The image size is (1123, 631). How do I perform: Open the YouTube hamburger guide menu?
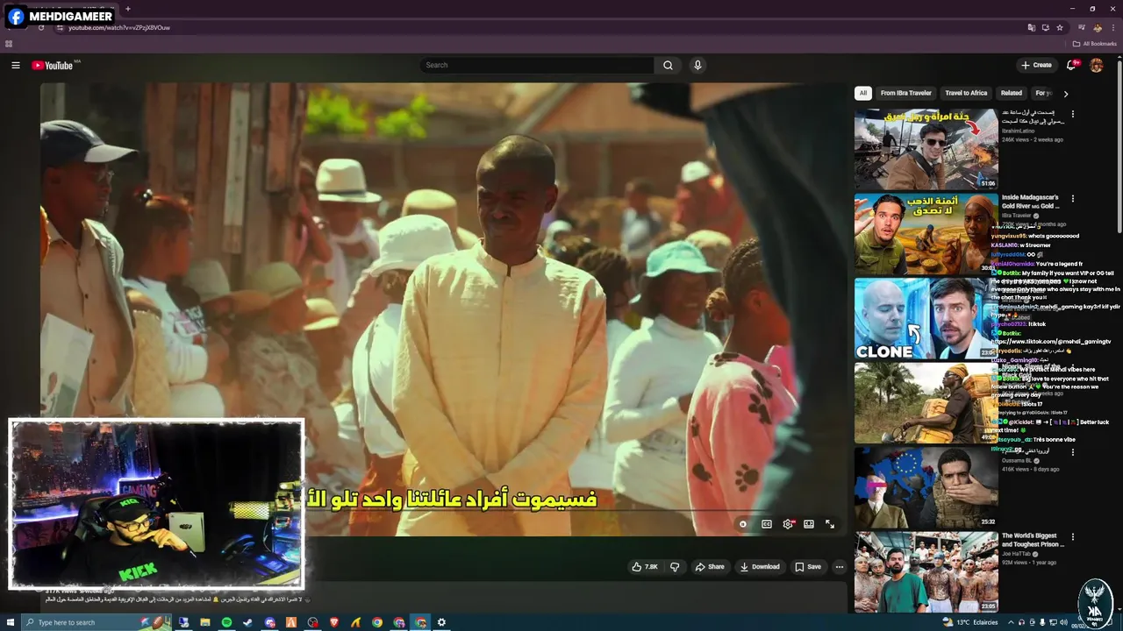pyautogui.click(x=15, y=65)
